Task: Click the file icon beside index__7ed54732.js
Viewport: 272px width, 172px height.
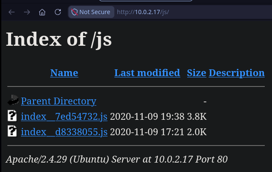Action: [12, 116]
